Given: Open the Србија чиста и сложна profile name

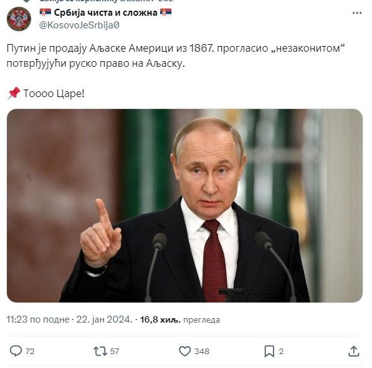Looking at the screenshot, I should click(105, 13).
